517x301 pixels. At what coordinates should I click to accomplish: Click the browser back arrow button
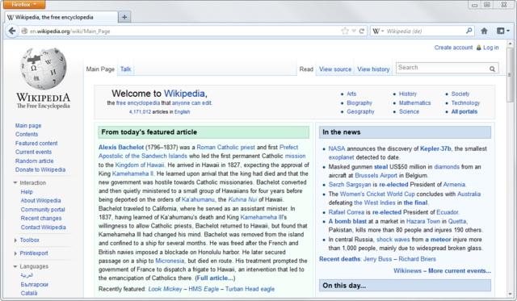click(12, 31)
